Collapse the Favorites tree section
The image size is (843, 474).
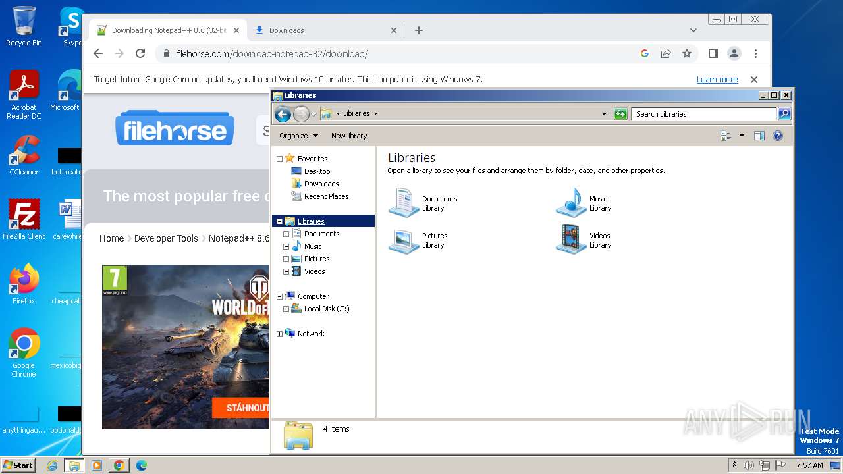[x=279, y=159]
